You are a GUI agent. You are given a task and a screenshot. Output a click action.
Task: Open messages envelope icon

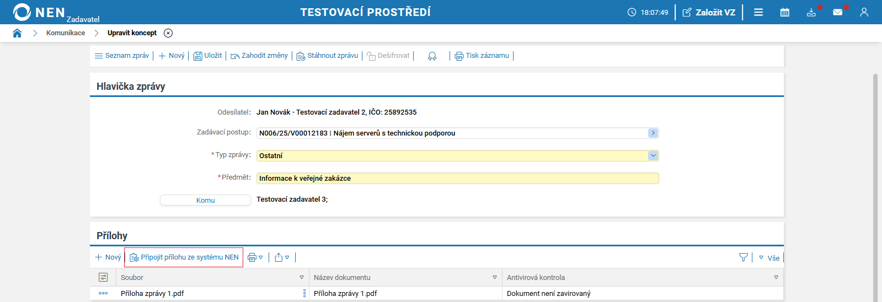838,12
